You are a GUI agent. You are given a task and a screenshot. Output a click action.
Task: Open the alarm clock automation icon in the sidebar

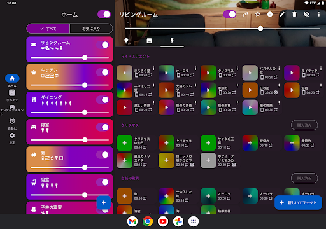12,121
